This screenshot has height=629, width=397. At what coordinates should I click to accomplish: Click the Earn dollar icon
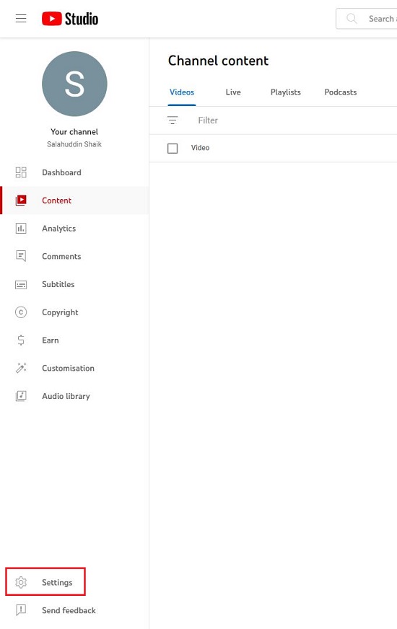click(x=21, y=340)
